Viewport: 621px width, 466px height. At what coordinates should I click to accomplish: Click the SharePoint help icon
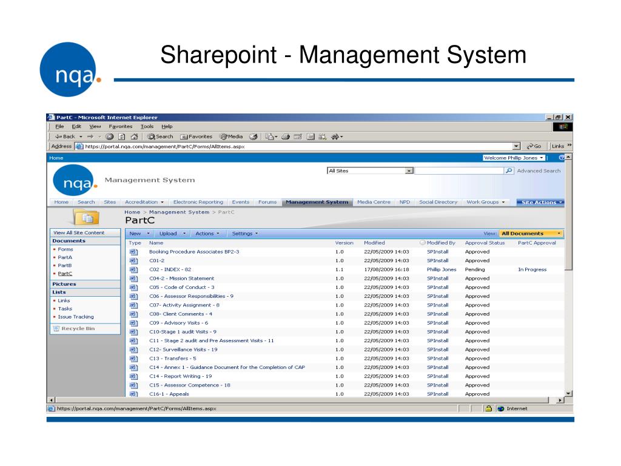561,158
